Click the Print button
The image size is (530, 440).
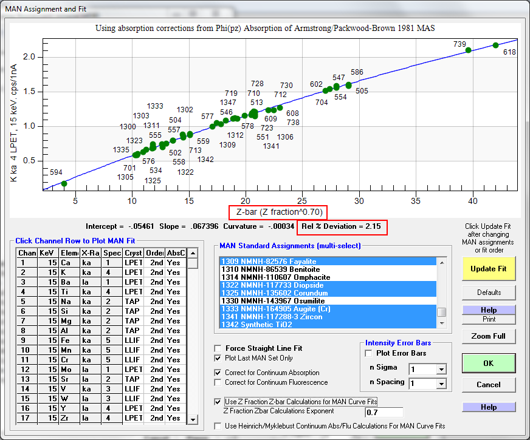tap(489, 319)
